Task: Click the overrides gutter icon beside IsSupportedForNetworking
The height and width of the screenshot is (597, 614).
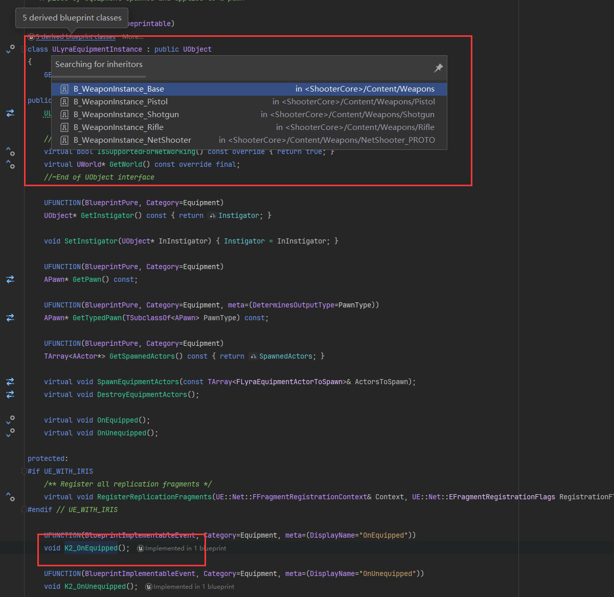Action: click(10, 151)
